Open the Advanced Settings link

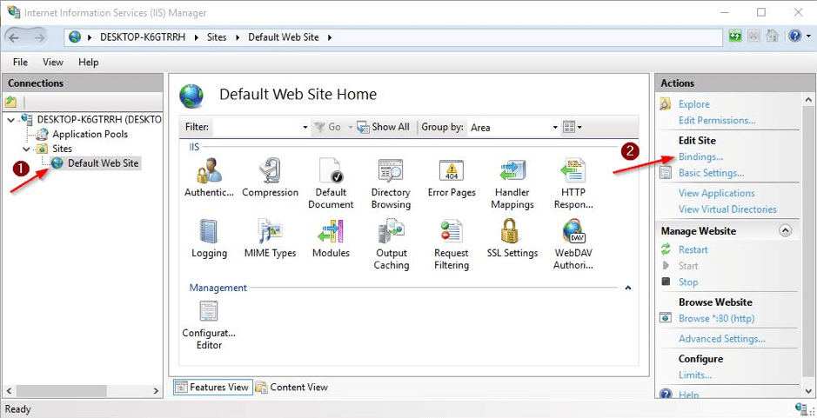click(x=721, y=339)
